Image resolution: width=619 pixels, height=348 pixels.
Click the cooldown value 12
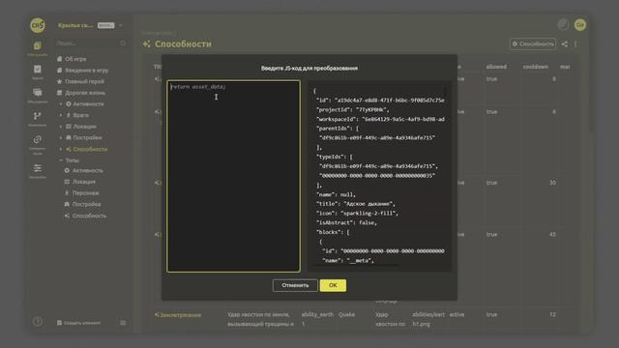click(552, 314)
